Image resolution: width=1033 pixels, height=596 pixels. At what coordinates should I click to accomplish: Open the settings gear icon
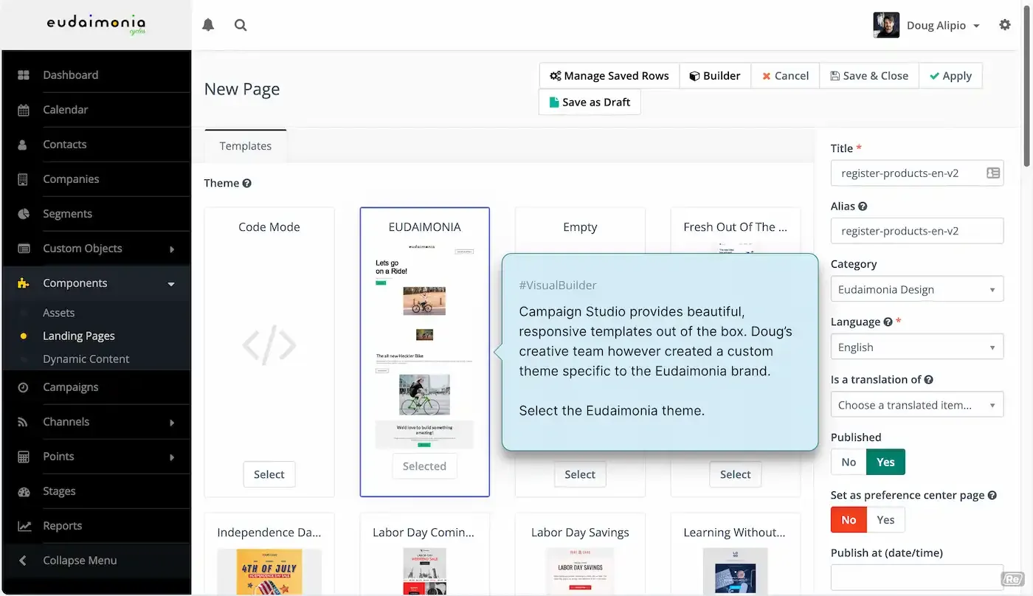1005,25
